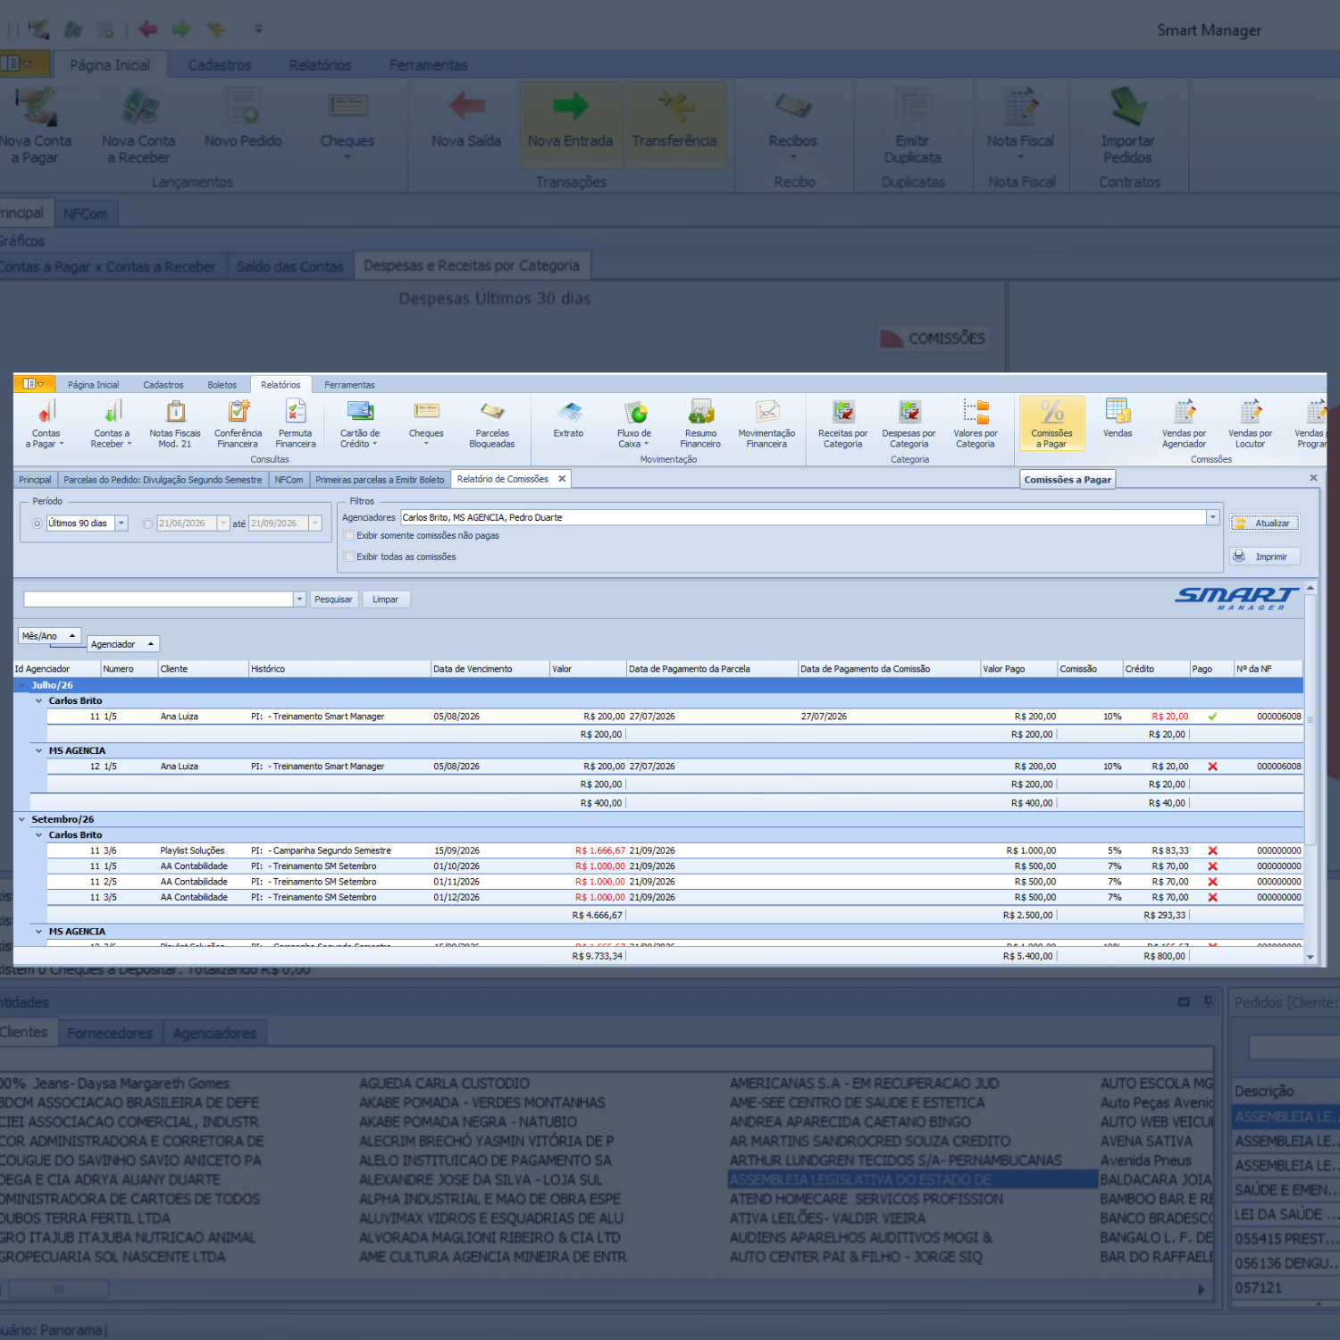The height and width of the screenshot is (1340, 1340).
Task: Open the end date 21/09/2026 picker
Action: [x=315, y=523]
